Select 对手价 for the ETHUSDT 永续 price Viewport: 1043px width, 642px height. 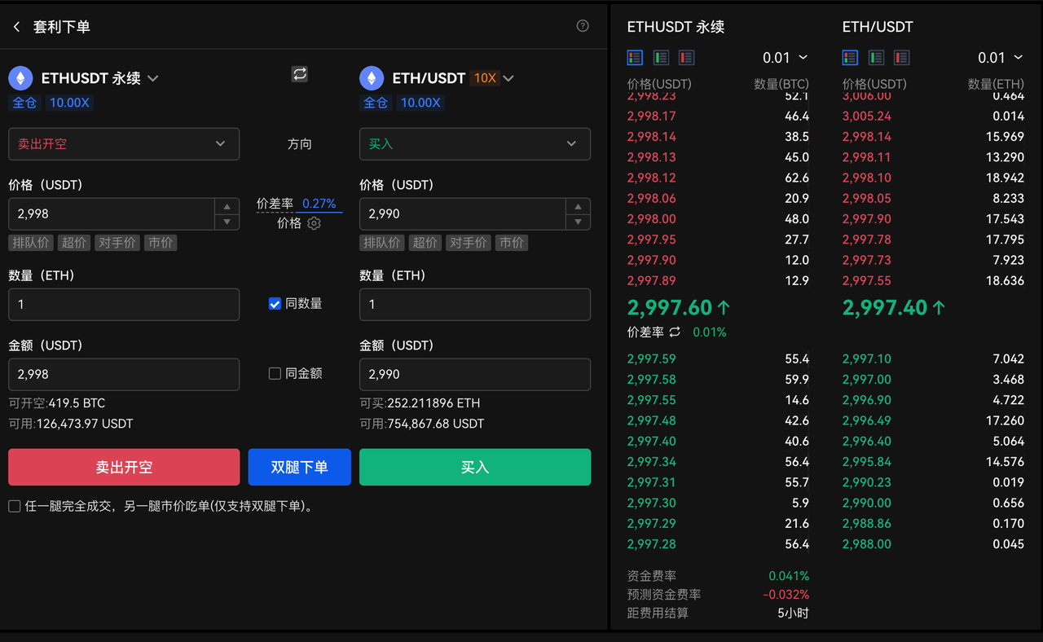click(x=117, y=243)
